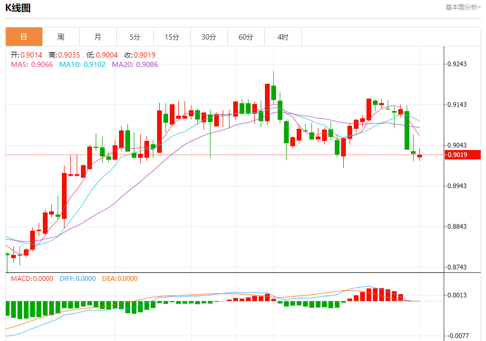The height and width of the screenshot is (341, 486).
Task: Click the 0.8943 price axis label
Action: pos(457,186)
